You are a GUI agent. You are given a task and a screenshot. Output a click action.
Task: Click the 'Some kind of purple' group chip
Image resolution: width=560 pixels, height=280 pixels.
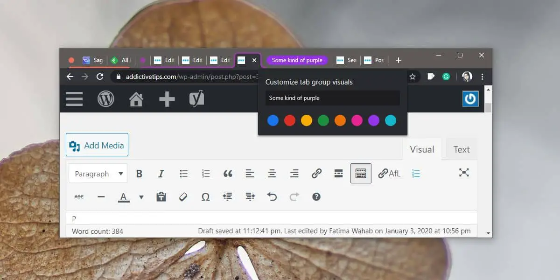(297, 60)
